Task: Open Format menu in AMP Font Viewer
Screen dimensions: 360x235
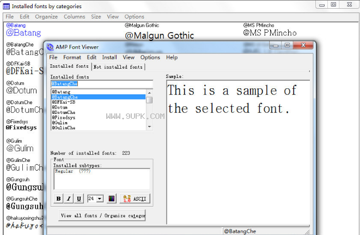Action: point(72,57)
